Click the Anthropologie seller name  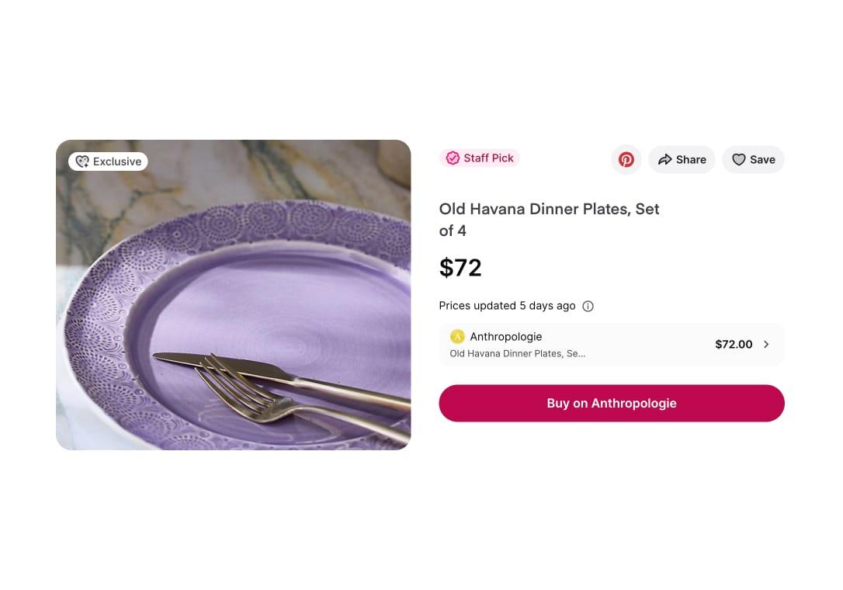click(506, 337)
